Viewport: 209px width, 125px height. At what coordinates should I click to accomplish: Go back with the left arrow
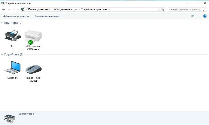tap(4, 9)
